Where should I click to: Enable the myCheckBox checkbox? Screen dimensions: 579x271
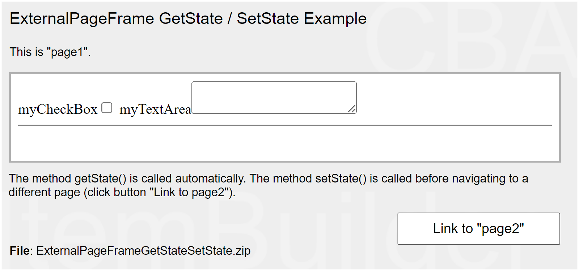click(x=107, y=108)
